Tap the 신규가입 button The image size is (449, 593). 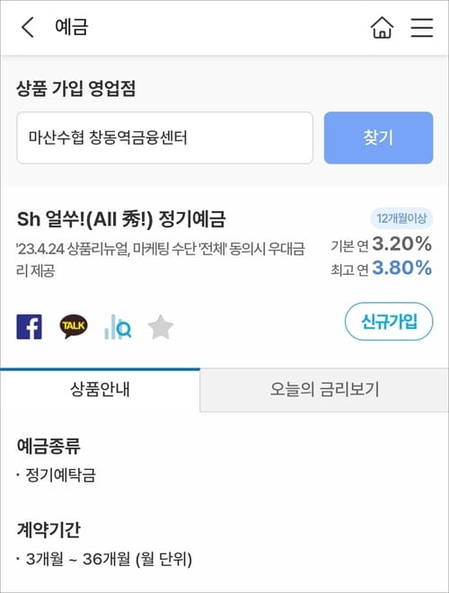[x=389, y=322]
